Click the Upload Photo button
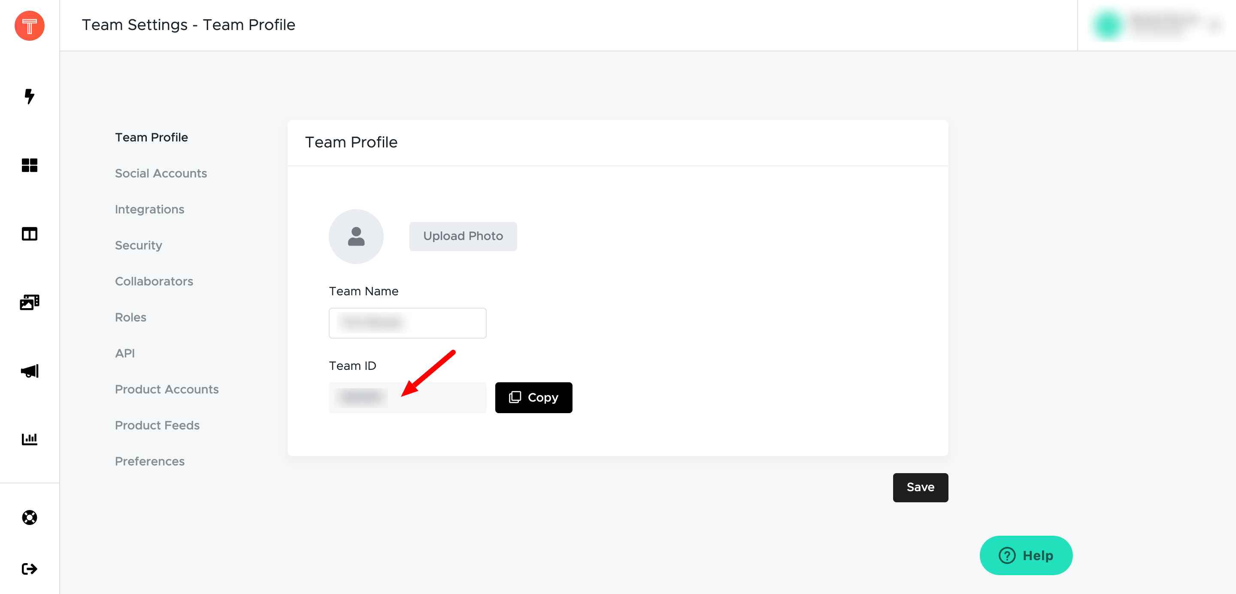Viewport: 1236px width, 594px height. point(463,236)
